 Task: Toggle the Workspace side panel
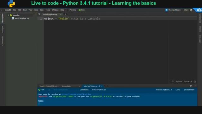click(x=3, y=18)
